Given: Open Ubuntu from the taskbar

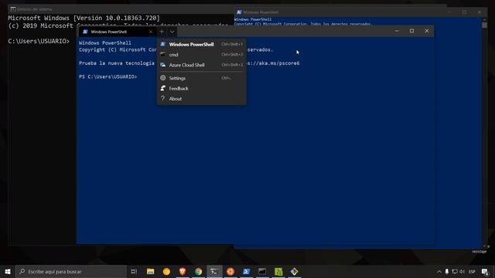Looking at the screenshot, I should pyautogui.click(x=230, y=271).
